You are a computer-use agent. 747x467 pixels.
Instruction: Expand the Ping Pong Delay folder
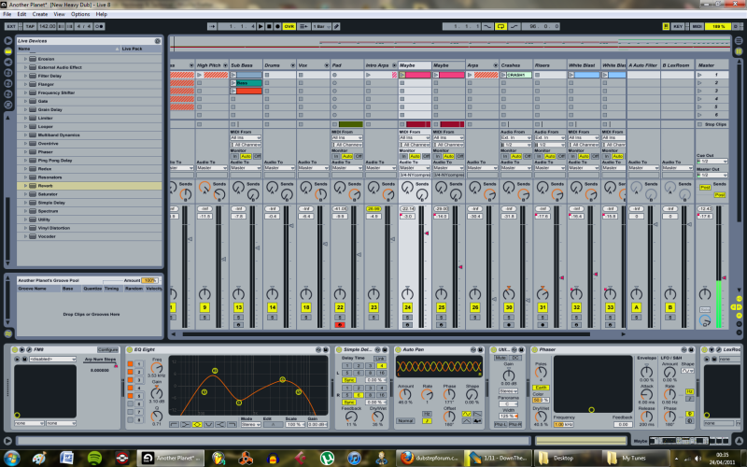(x=26, y=161)
